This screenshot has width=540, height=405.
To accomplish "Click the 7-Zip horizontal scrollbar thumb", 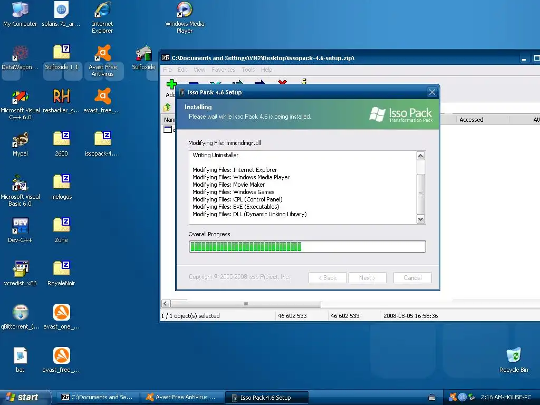I will [246, 304].
